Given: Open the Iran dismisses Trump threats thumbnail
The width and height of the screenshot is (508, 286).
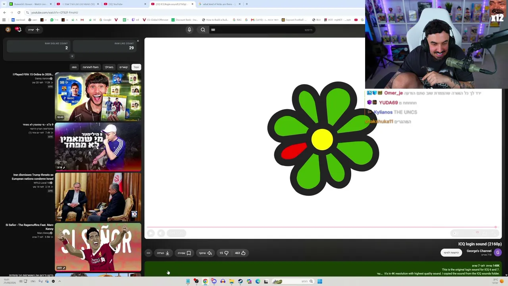Looking at the screenshot, I should 98,197.
